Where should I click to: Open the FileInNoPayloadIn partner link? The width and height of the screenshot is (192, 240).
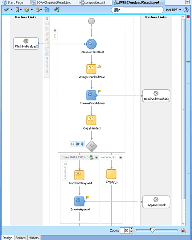(x=26, y=43)
